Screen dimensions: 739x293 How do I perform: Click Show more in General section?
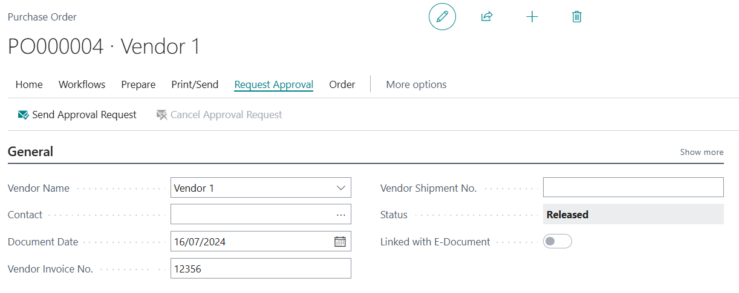coord(702,152)
